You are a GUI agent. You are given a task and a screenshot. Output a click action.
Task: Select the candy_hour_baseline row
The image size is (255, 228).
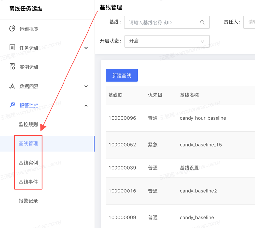pos(203,118)
